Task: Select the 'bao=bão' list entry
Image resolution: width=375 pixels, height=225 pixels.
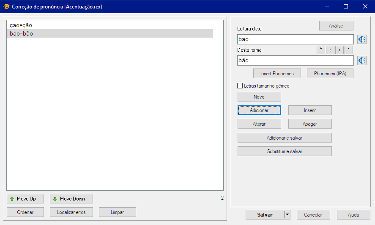Action: [x=21, y=34]
